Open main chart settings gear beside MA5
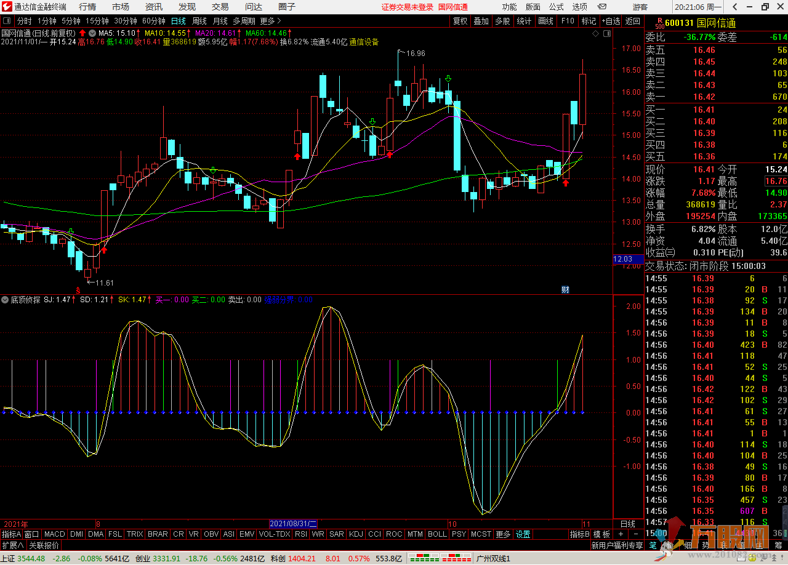 [x=92, y=33]
